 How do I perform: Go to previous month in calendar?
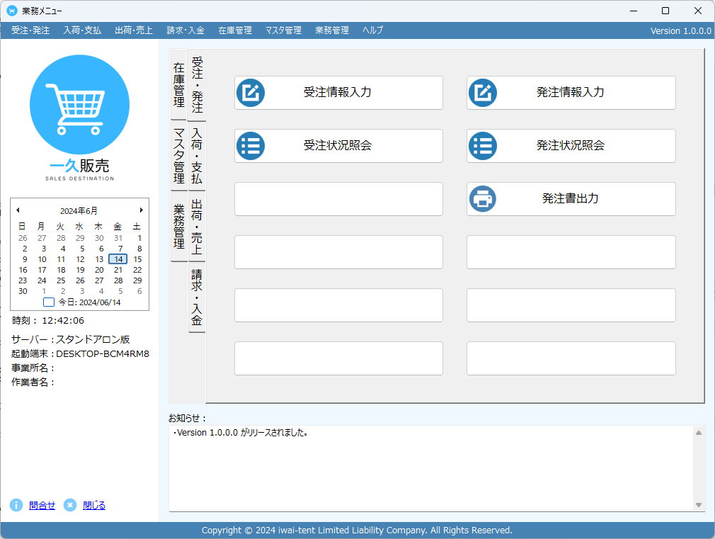coord(18,210)
